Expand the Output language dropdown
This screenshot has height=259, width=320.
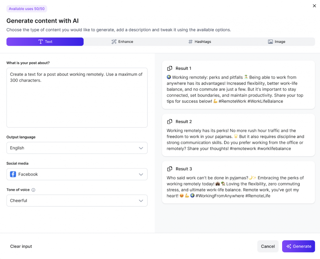[x=141, y=148]
